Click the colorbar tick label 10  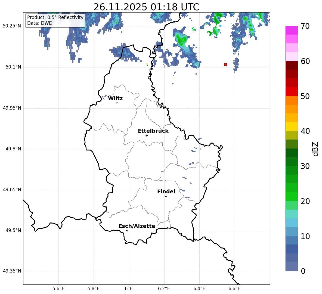305,236
